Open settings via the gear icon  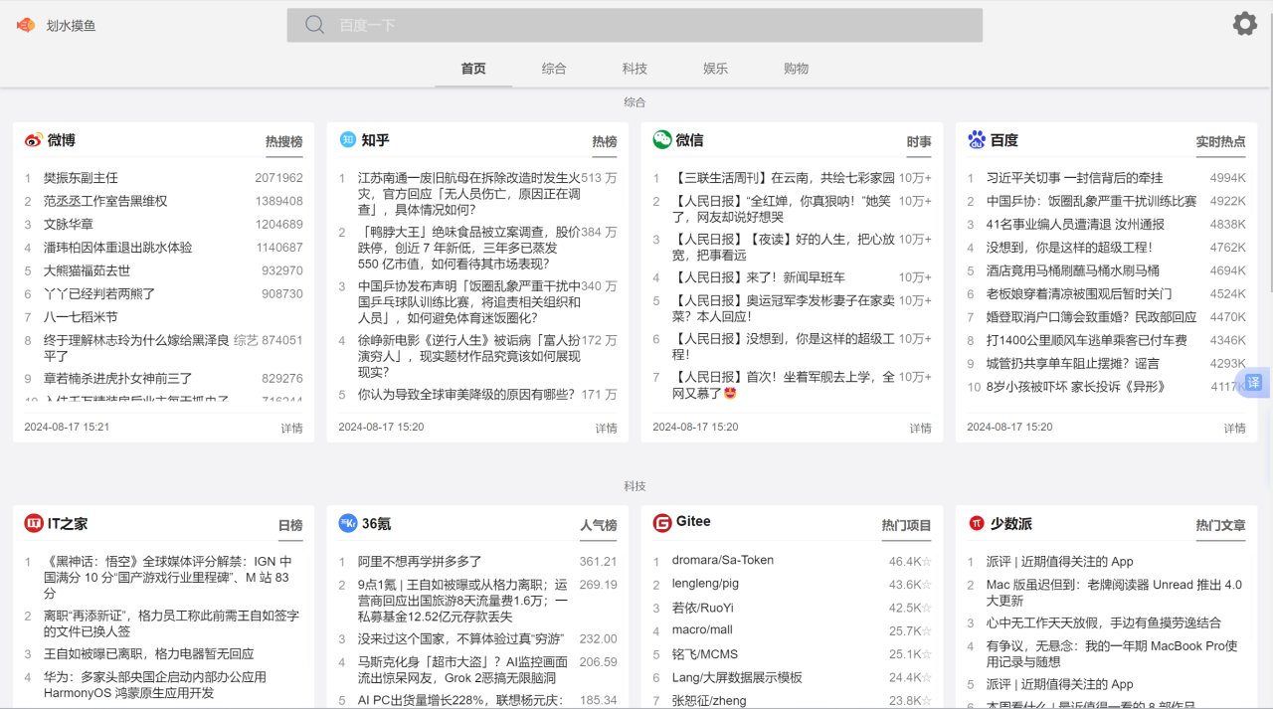click(x=1245, y=24)
